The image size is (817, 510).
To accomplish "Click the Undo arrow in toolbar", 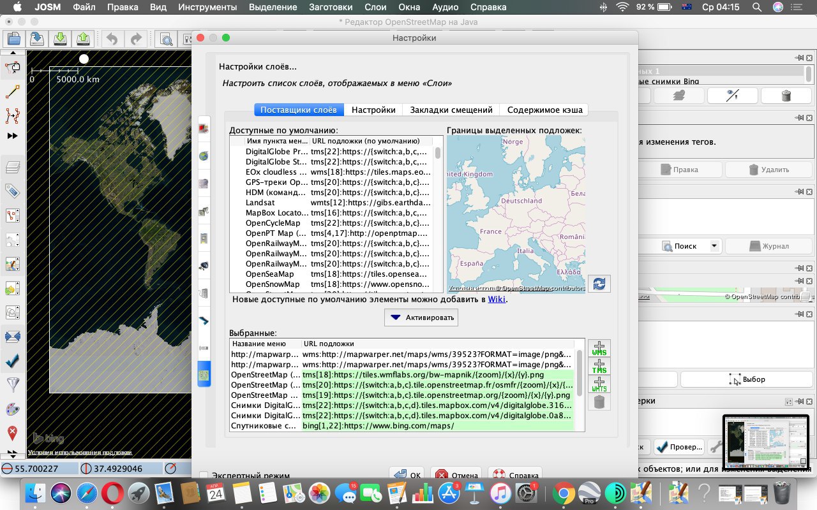I will click(x=112, y=39).
